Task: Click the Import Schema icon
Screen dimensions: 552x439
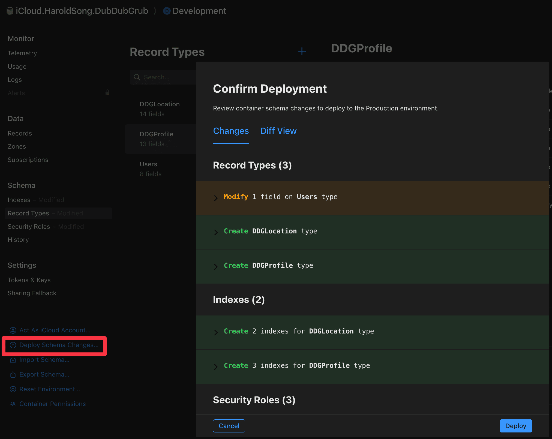Action: point(13,360)
